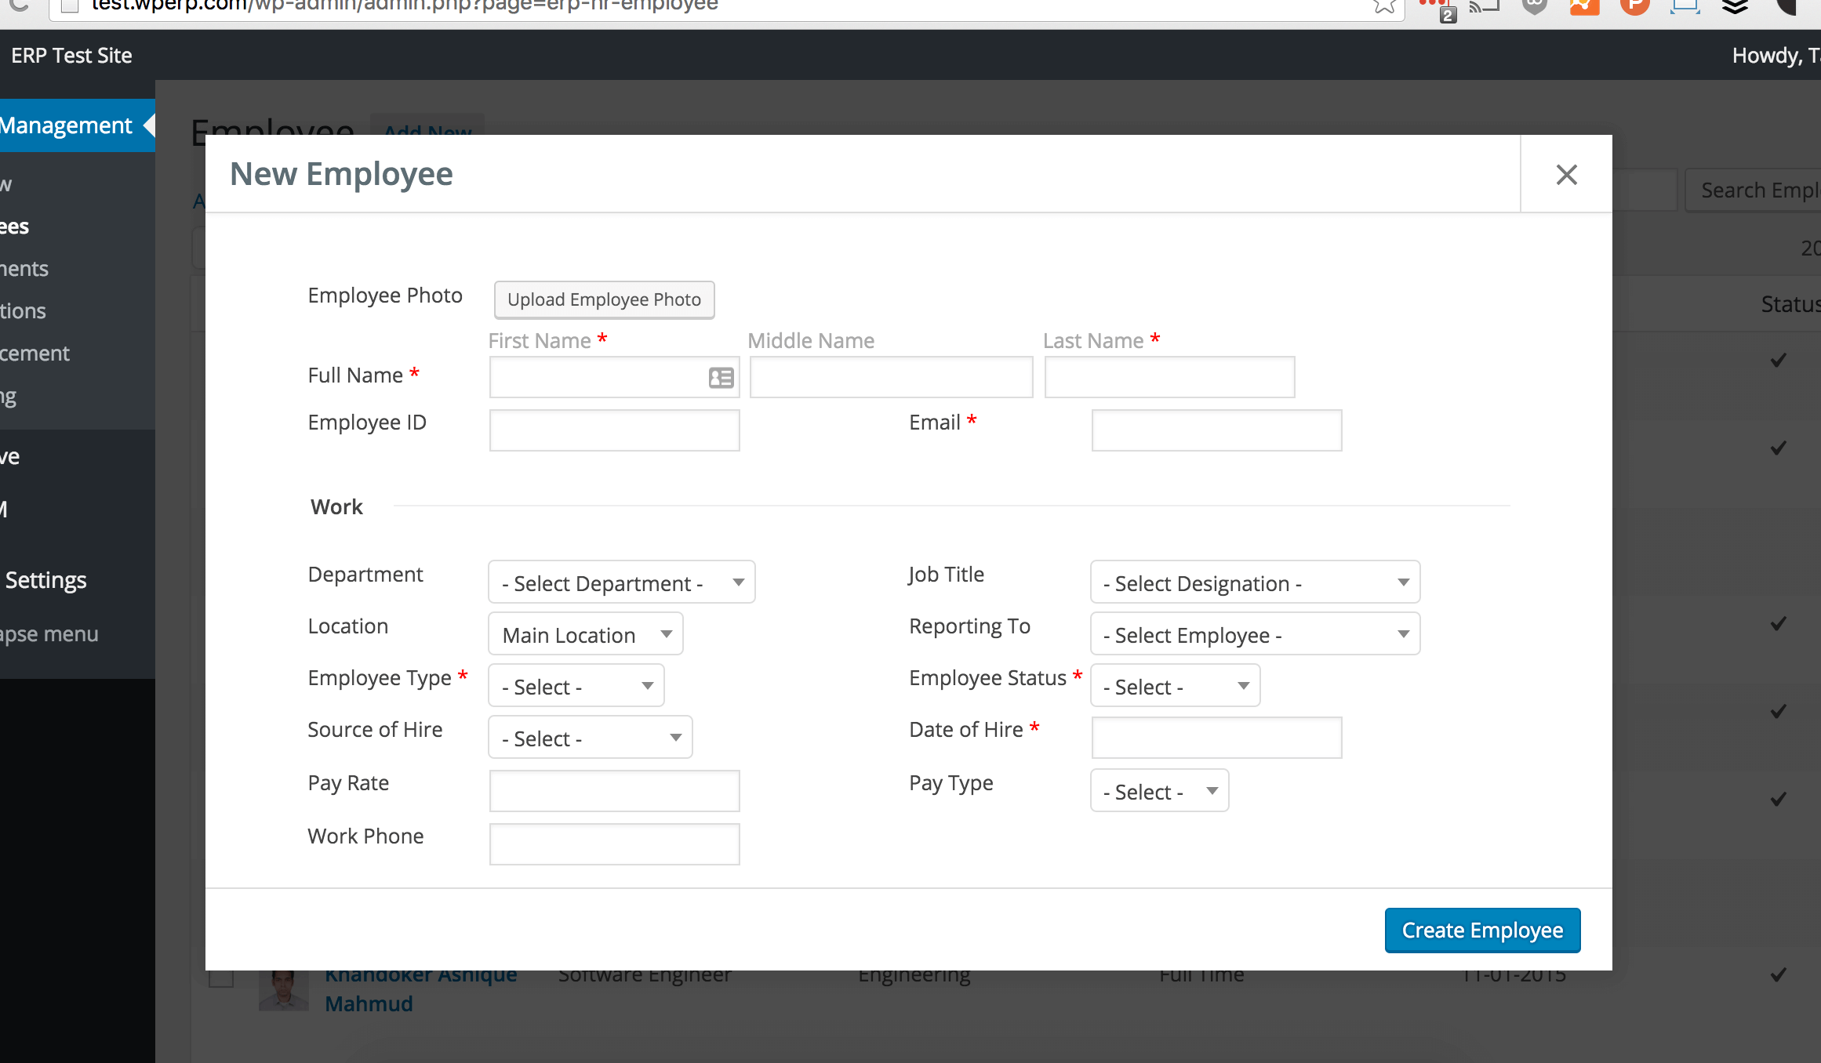1821x1063 pixels.
Task: Click the contact card autofill icon in First Name
Action: point(721,378)
